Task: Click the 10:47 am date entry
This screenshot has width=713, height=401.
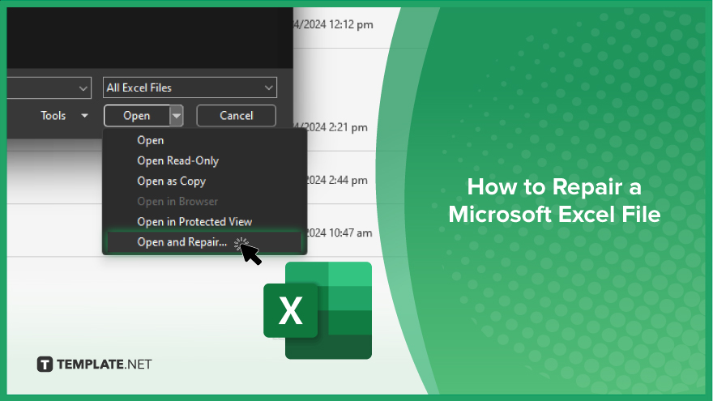Action: click(x=339, y=232)
